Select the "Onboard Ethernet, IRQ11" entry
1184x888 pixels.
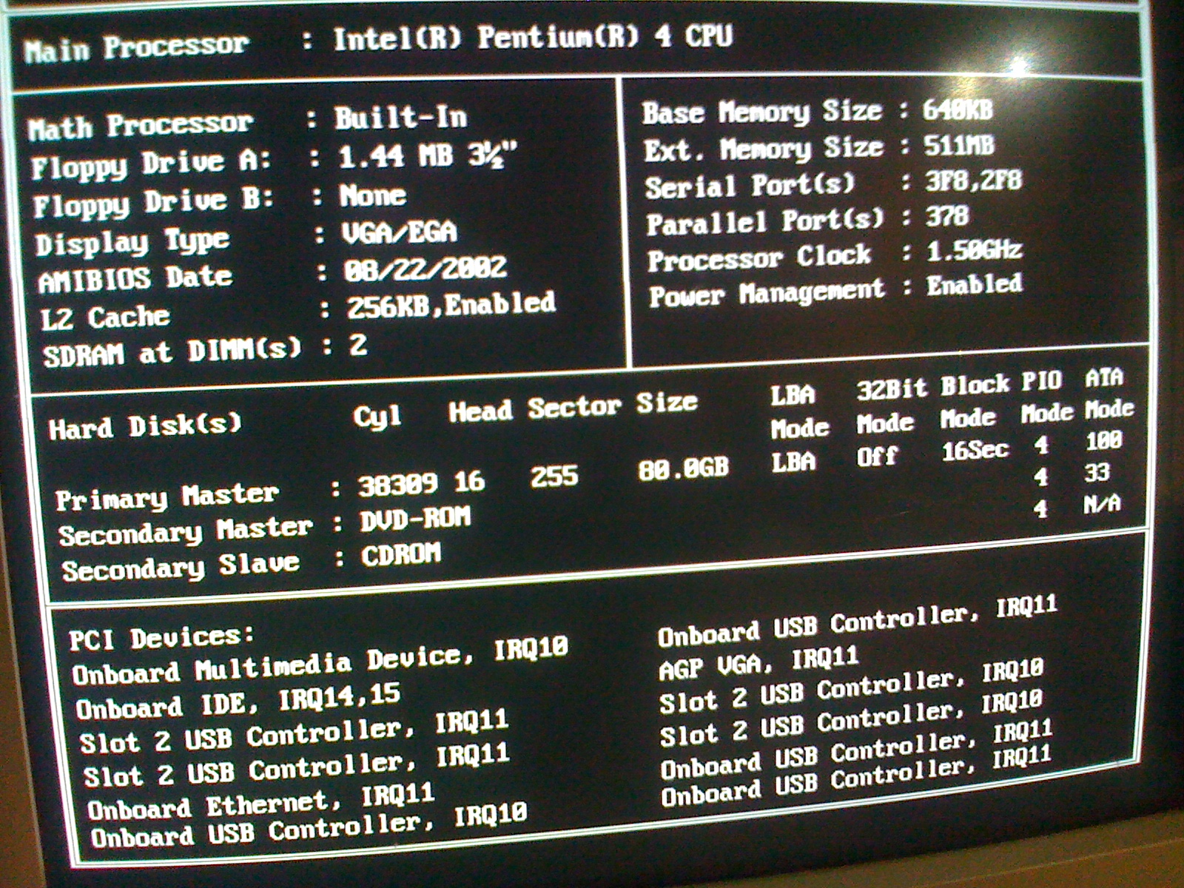click(261, 803)
